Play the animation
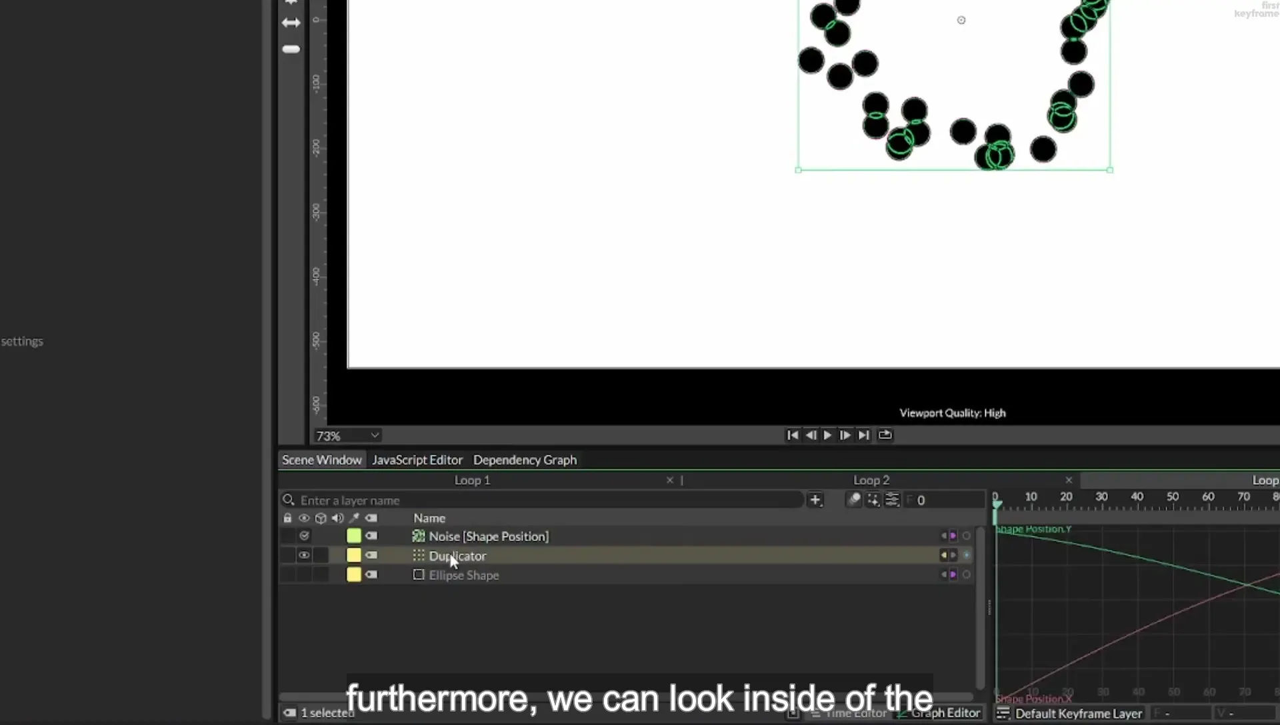The image size is (1280, 725). 827,435
